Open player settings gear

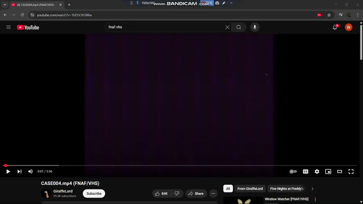(x=317, y=171)
